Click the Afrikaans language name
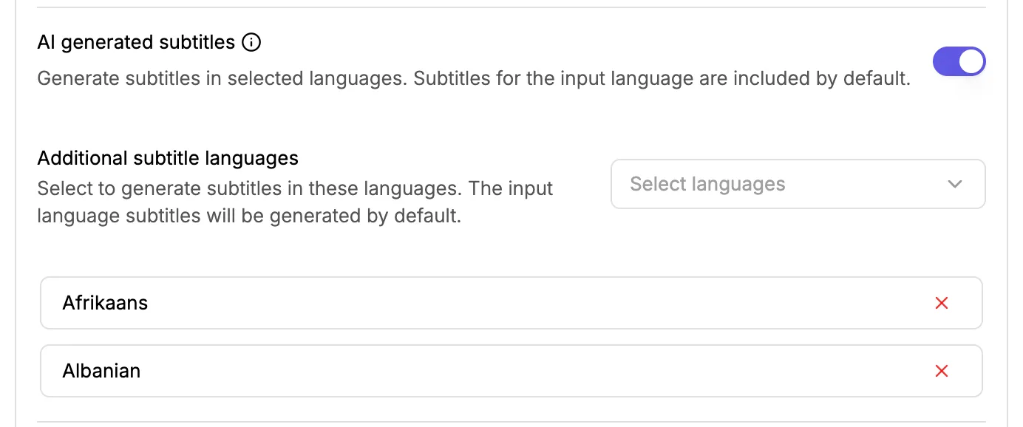The height and width of the screenshot is (427, 1023). pos(105,303)
